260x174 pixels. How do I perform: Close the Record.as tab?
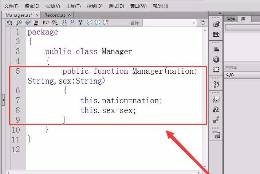(x=70, y=15)
